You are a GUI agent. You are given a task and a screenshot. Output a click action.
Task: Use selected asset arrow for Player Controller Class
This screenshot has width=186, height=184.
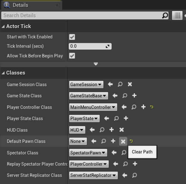point(124,107)
